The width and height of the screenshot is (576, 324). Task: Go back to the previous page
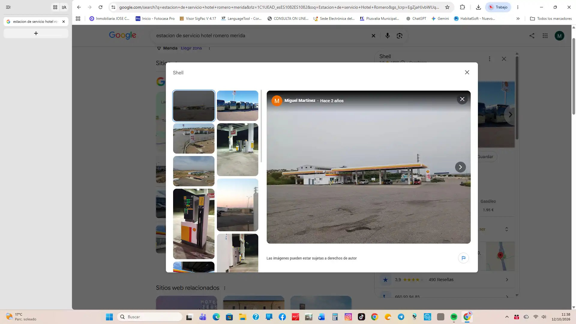[x=79, y=7]
